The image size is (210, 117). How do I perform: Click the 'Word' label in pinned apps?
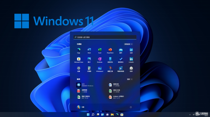pos(89,53)
